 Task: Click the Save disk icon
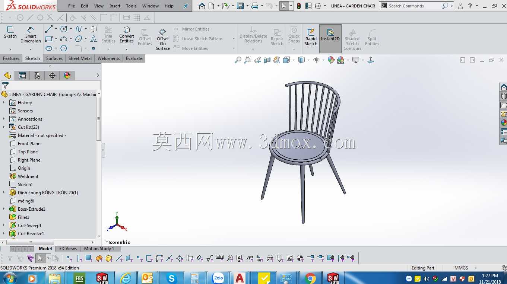(240, 6)
